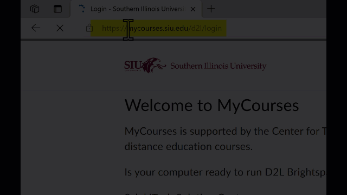Click the SIU Southern Illinois University logo
Image resolution: width=347 pixels, height=195 pixels.
[195, 66]
